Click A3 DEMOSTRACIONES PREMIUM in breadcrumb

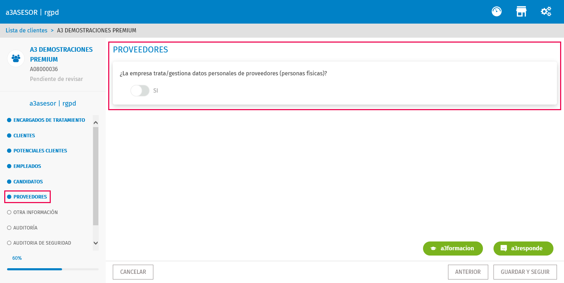pos(97,30)
